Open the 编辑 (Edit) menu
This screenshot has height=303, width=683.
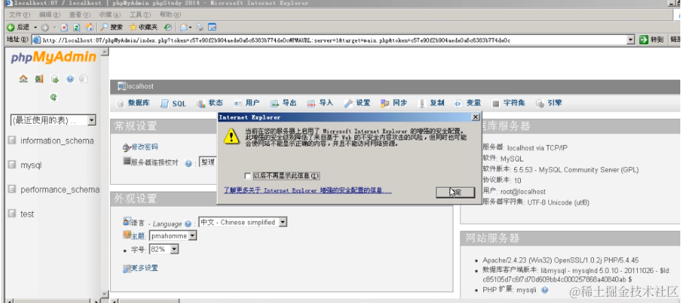[x=50, y=15]
